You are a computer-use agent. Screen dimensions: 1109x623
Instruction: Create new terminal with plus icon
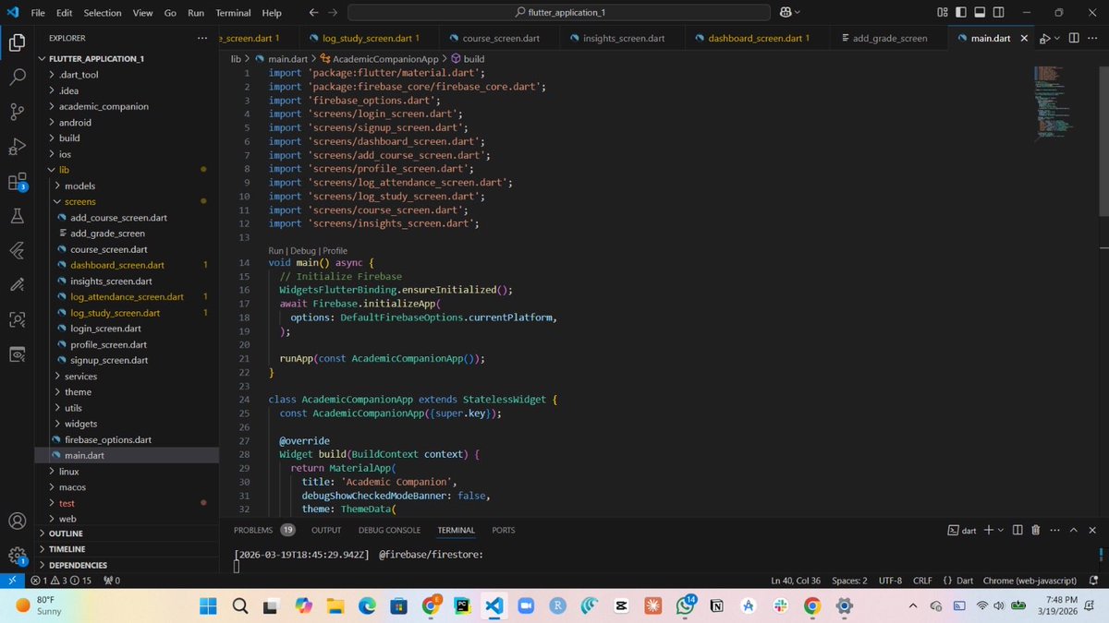[x=988, y=530]
